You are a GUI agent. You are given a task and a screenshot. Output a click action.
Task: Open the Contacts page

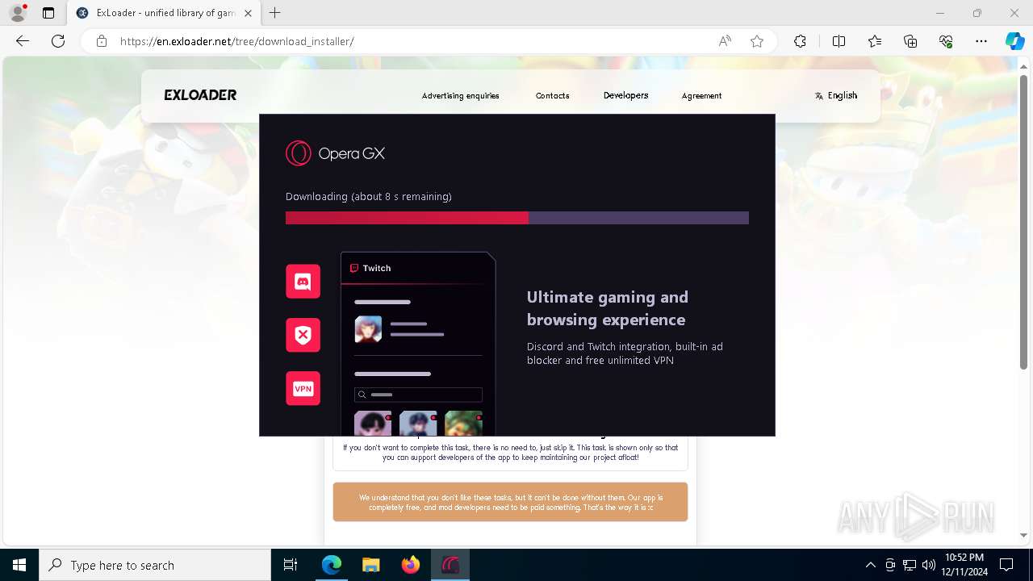tap(552, 95)
